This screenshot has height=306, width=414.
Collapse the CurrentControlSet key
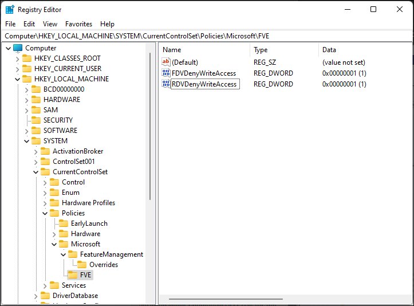[36, 172]
